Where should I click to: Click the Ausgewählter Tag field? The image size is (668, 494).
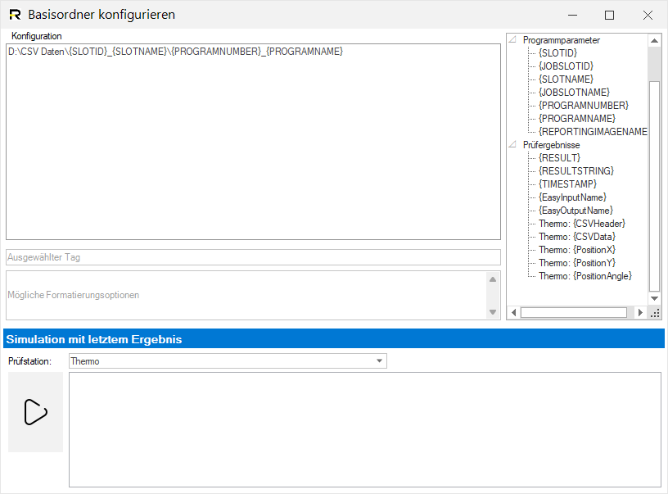coord(253,257)
